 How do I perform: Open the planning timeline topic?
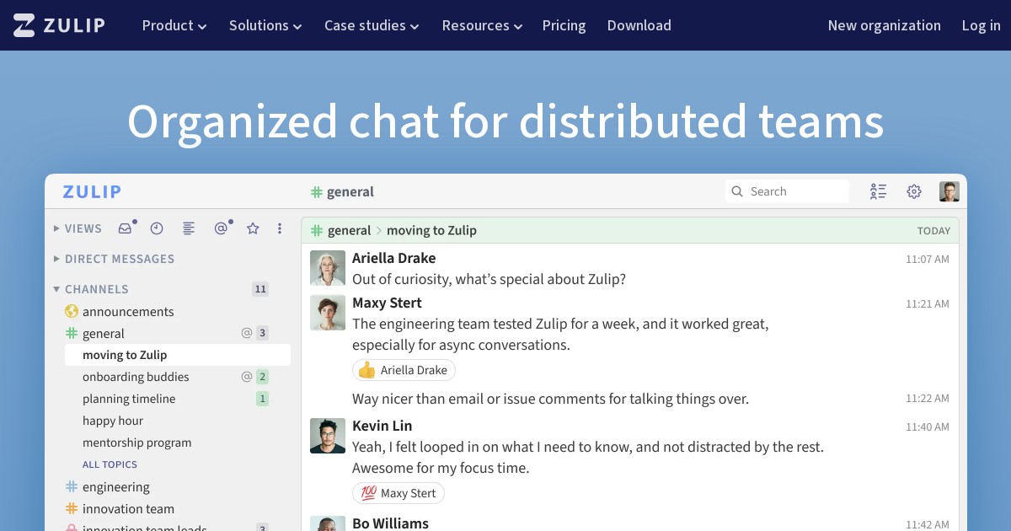click(129, 399)
